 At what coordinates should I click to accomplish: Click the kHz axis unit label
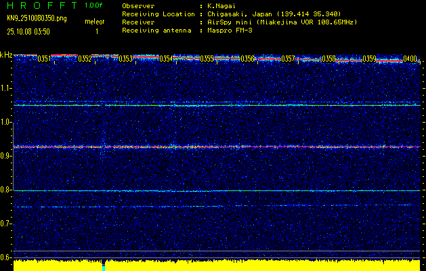(6, 55)
